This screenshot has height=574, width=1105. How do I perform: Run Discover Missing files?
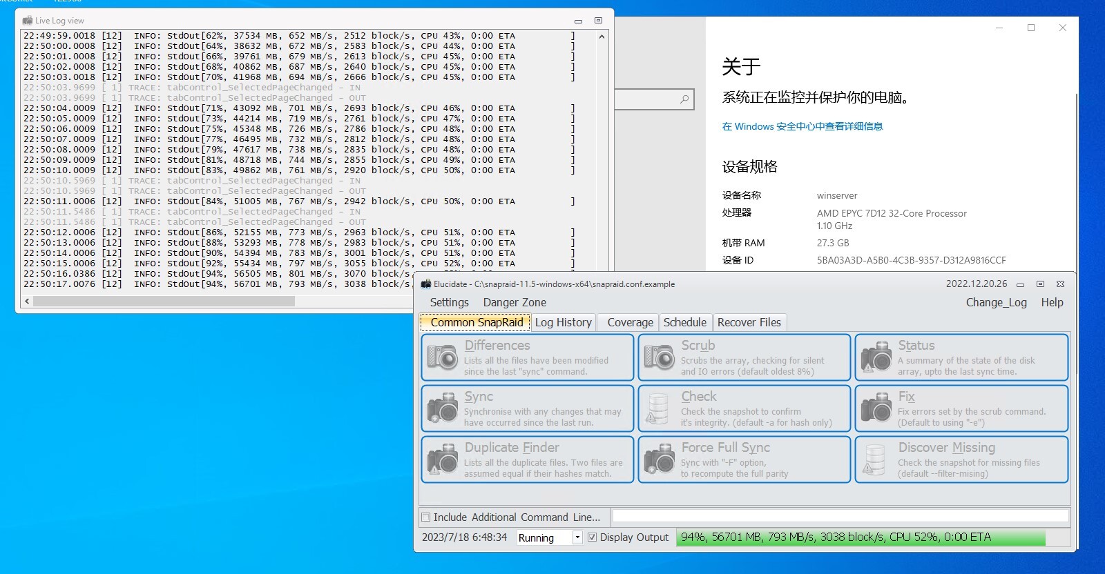961,459
